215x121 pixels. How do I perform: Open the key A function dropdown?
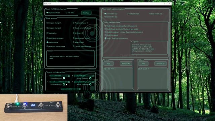[x=60, y=76]
